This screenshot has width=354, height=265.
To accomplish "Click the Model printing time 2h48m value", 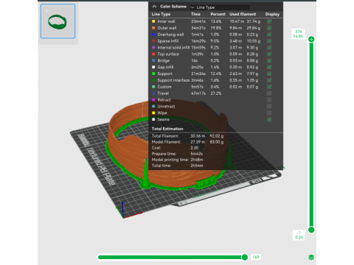I will pyautogui.click(x=197, y=160).
